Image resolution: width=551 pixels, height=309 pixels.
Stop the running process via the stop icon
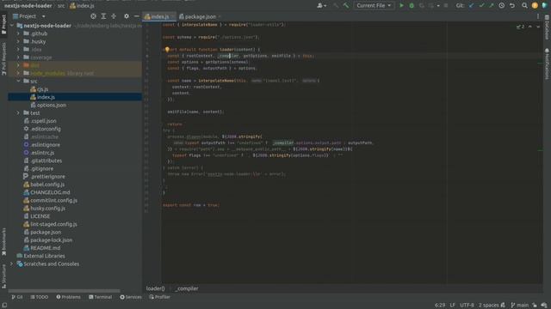click(446, 6)
